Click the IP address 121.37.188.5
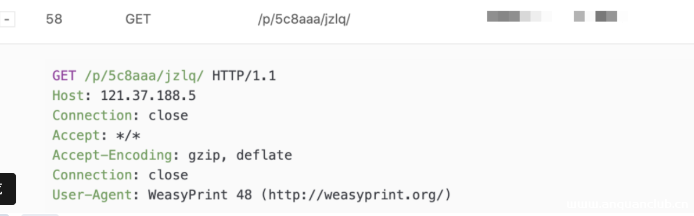 148,96
